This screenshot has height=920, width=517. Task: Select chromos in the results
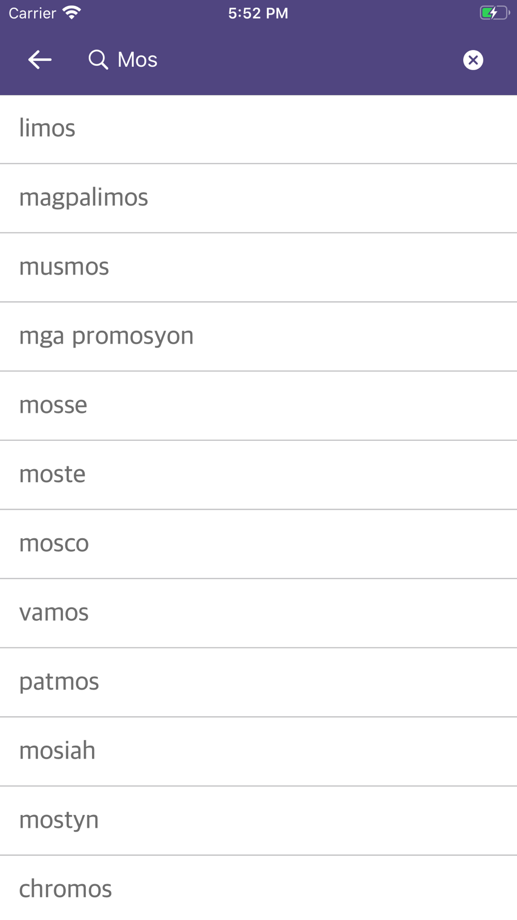[x=258, y=888]
